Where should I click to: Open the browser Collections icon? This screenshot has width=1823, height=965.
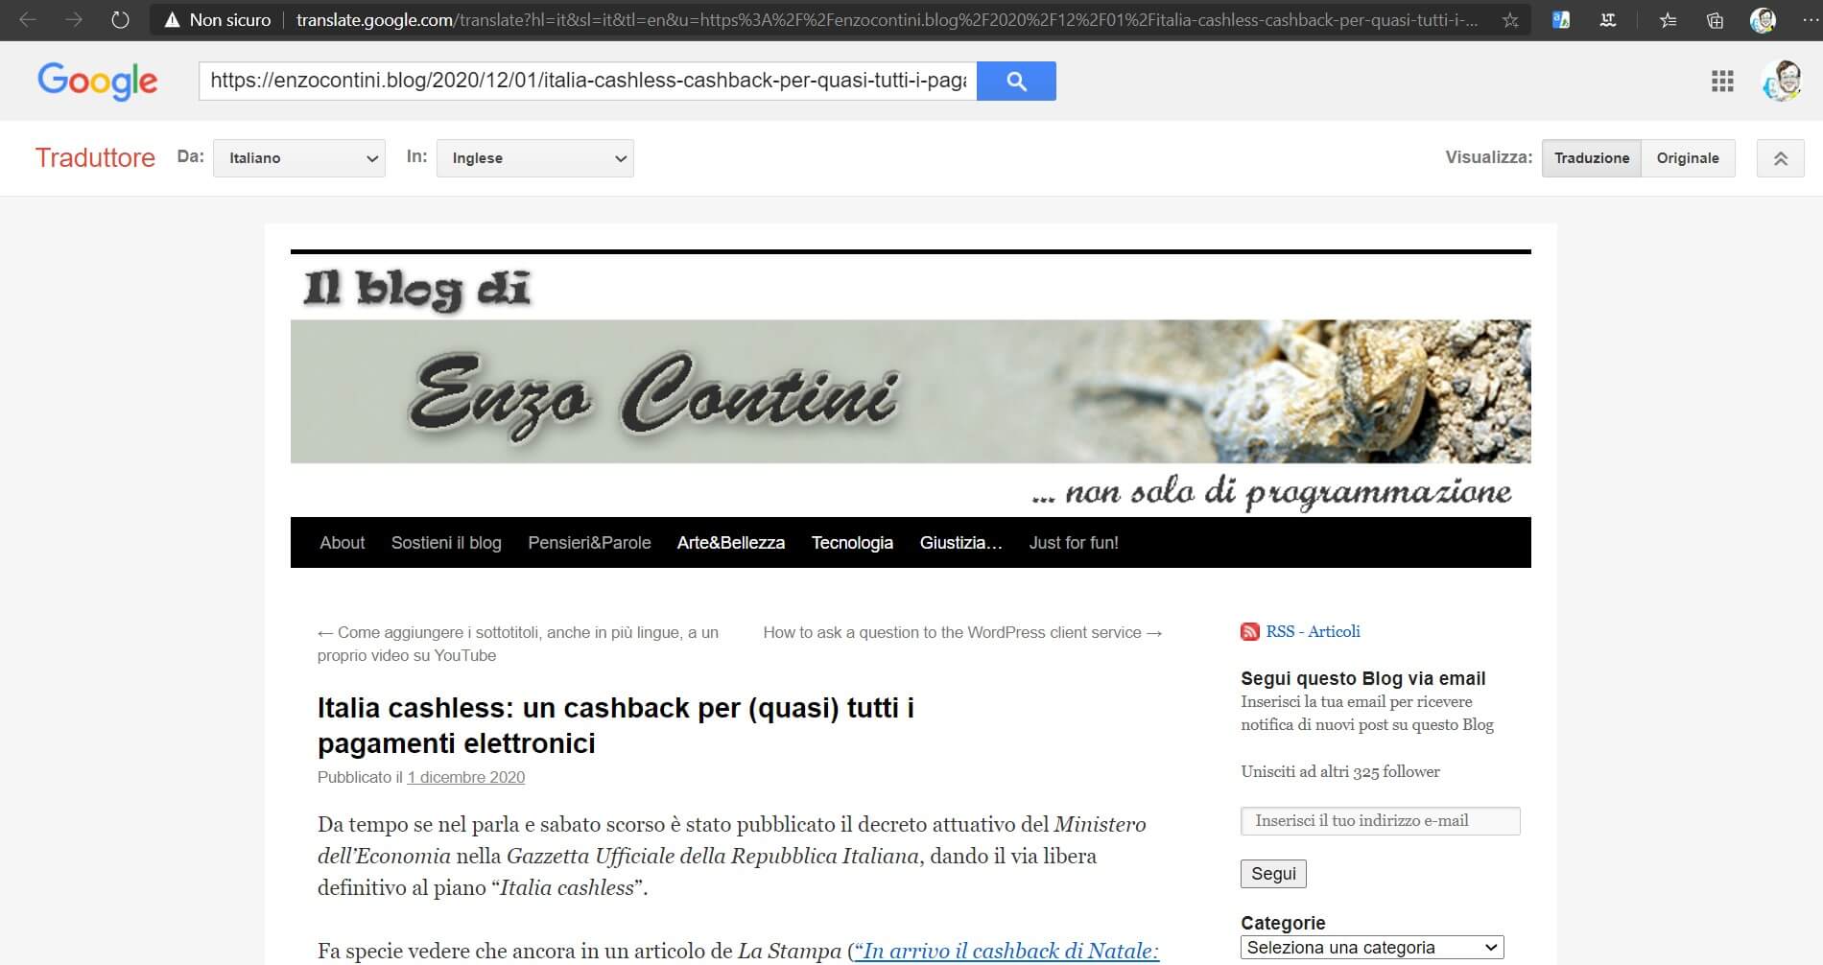[1715, 20]
